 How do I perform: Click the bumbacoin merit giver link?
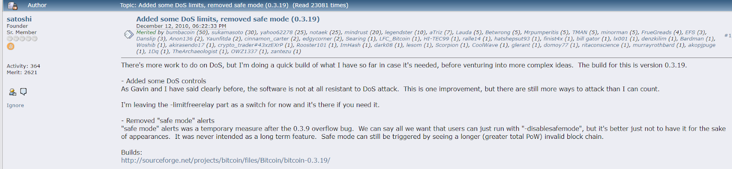pos(180,32)
